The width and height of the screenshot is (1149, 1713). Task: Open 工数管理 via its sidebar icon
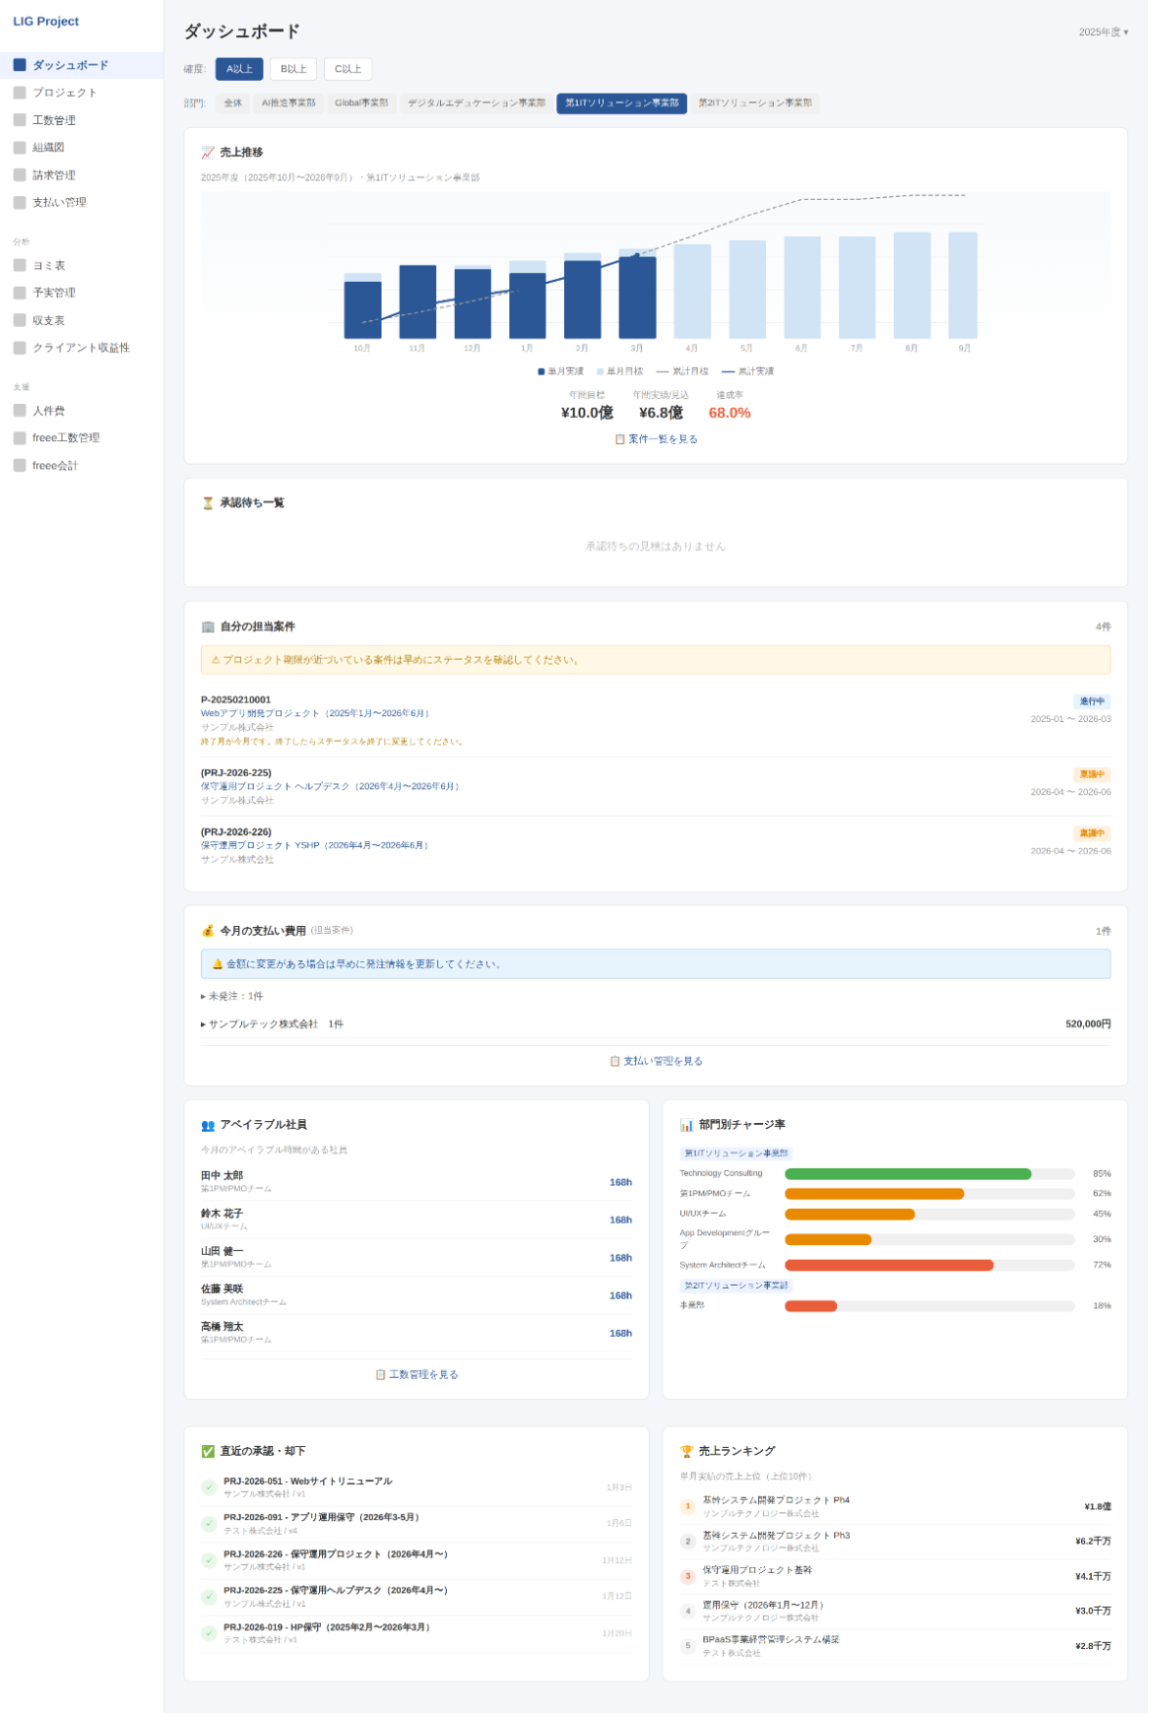20,120
